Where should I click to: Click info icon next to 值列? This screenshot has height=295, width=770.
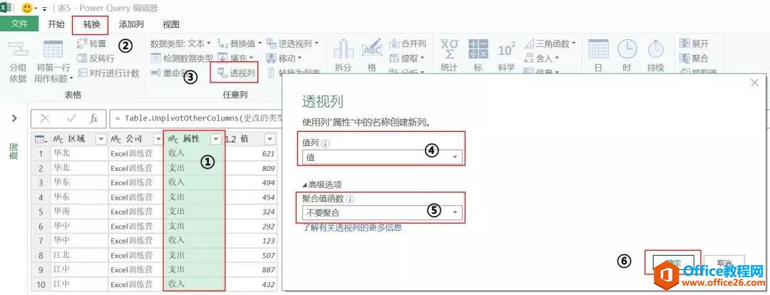[x=325, y=144]
